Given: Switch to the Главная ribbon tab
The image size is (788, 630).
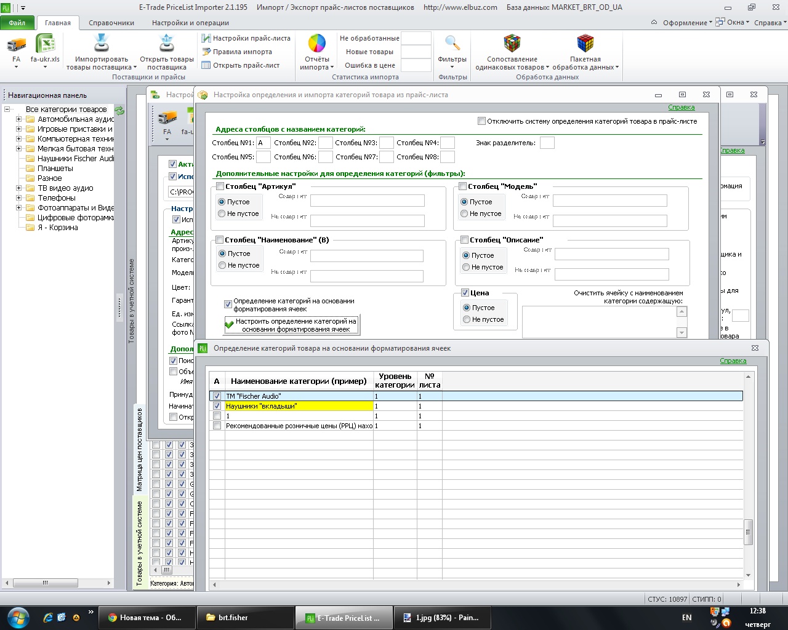Looking at the screenshot, I should pos(58,23).
